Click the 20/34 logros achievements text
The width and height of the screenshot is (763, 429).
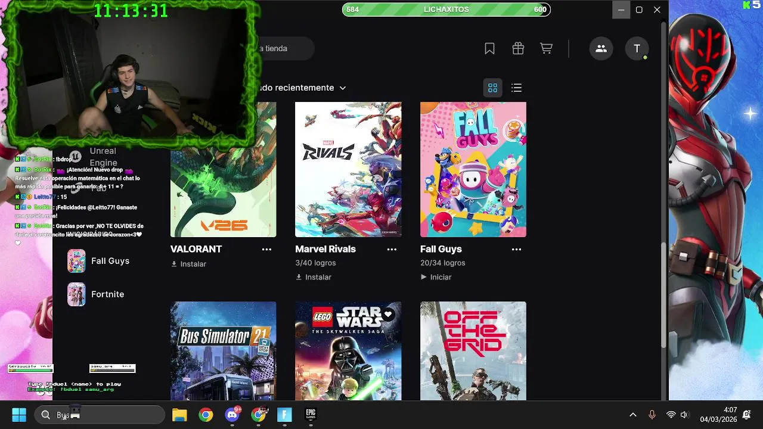(443, 263)
